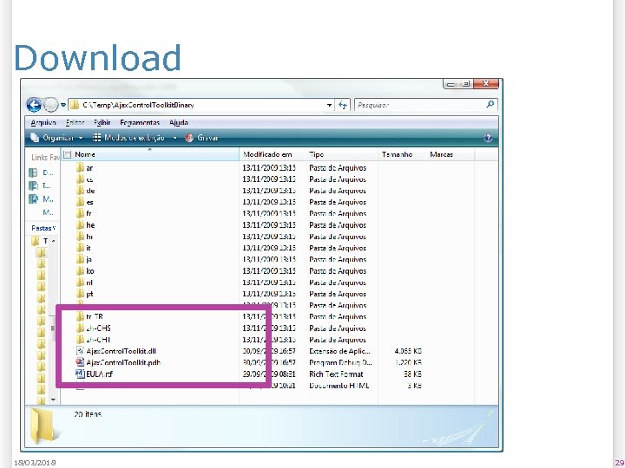Open the first favorite link D...
The height and width of the screenshot is (468, 625).
pos(42,172)
